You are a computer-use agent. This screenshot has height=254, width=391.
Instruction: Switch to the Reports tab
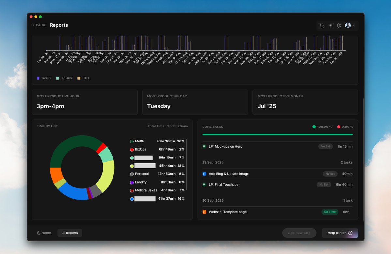[x=69, y=233]
